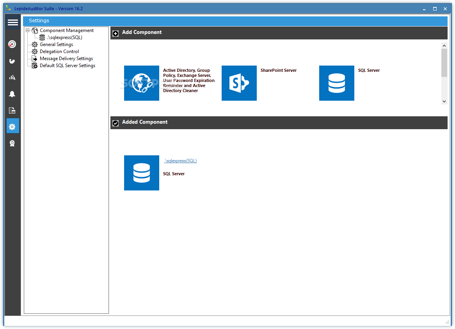This screenshot has width=455, height=329.
Task: Open Message Delivery Settings in the tree
Action: coord(66,59)
